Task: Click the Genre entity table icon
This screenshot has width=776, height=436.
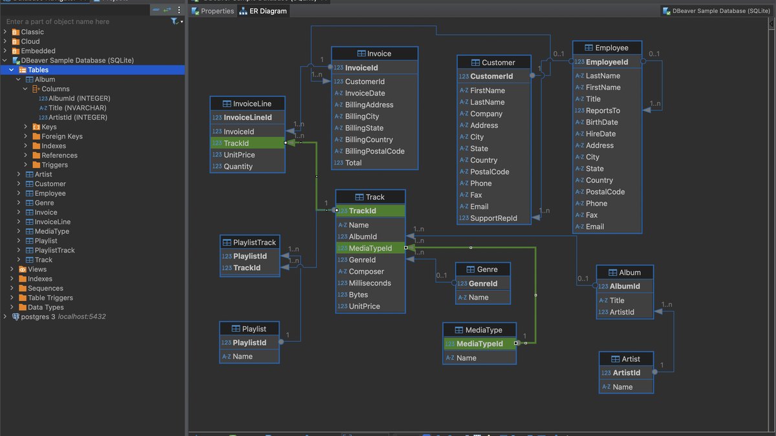Action: point(470,269)
